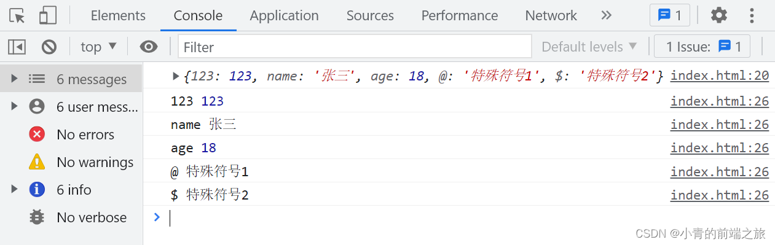Image resolution: width=775 pixels, height=245 pixels.
Task: Click the log text 'age 18'
Action: 194,148
